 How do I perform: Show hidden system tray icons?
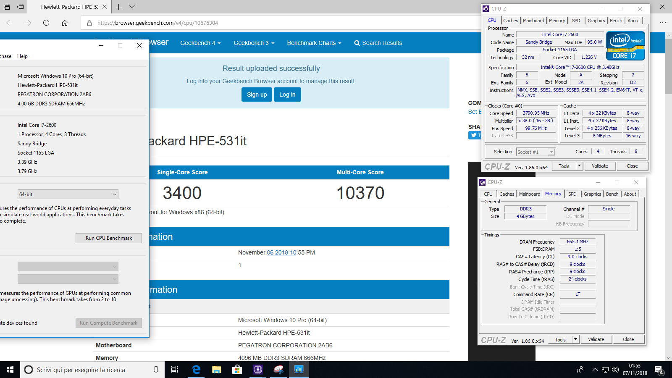tap(595, 370)
